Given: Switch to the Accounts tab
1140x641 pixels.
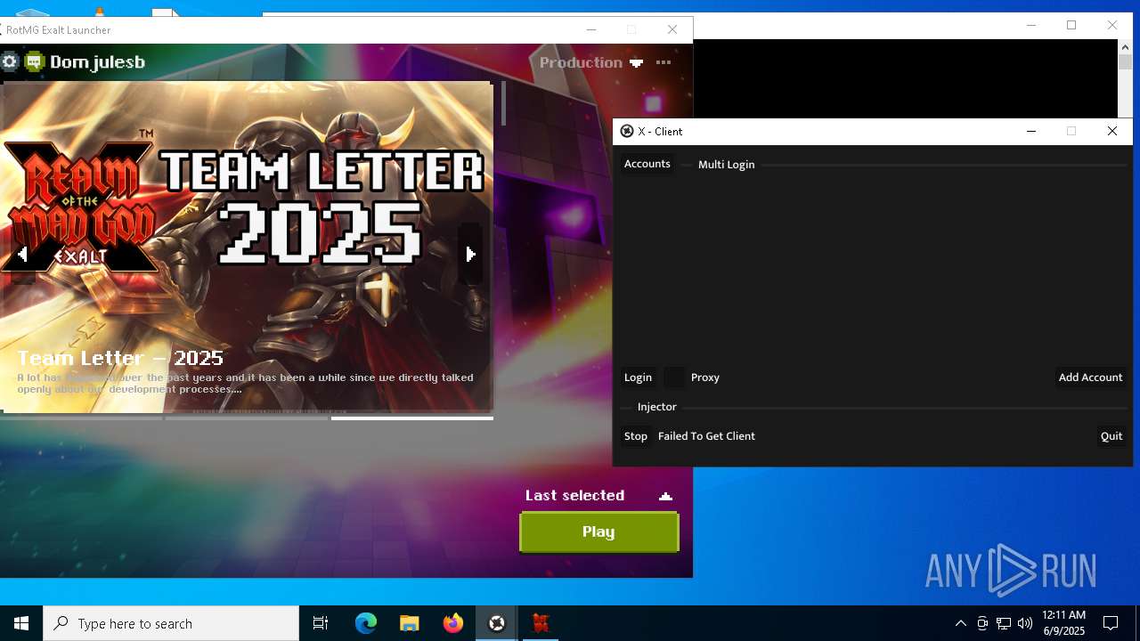Looking at the screenshot, I should [647, 164].
